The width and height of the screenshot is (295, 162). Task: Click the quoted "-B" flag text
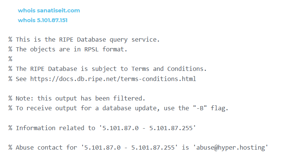tap(198, 108)
